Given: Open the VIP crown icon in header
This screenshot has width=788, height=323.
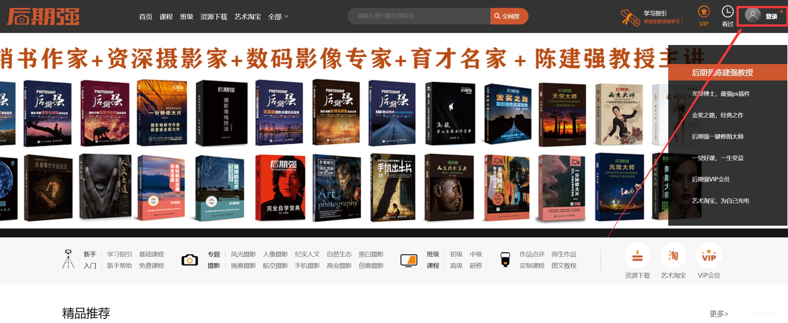Looking at the screenshot, I should (x=704, y=12).
